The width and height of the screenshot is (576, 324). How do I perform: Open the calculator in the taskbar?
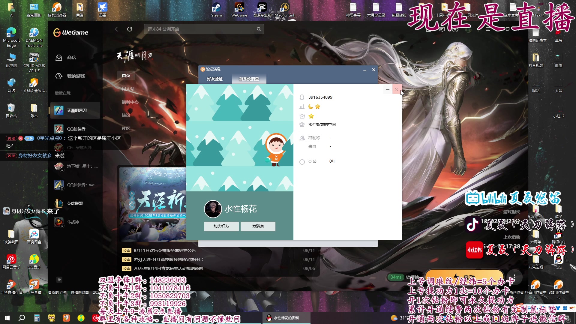tap(37, 318)
